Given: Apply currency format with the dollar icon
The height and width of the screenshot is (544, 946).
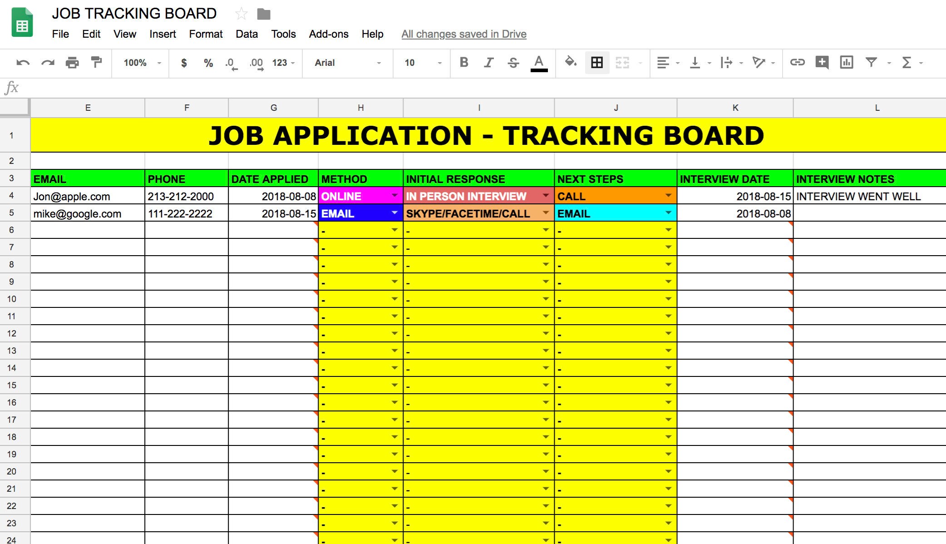Looking at the screenshot, I should (x=184, y=63).
